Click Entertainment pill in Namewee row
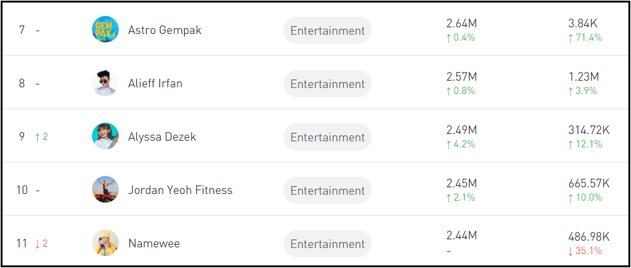 coord(327,243)
